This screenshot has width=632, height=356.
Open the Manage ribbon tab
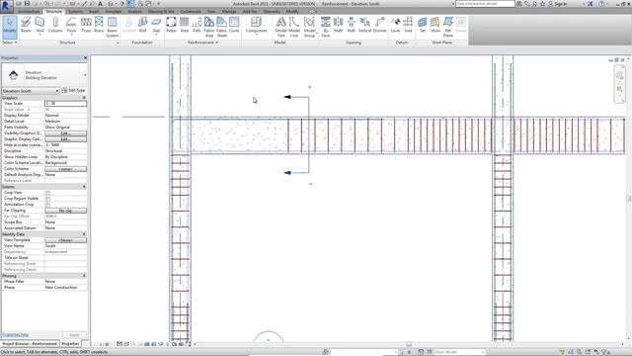pyautogui.click(x=229, y=11)
